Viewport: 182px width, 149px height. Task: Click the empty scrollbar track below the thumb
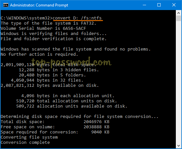tap(178, 82)
